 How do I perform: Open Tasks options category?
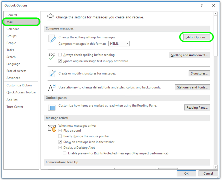(x=21, y=50)
